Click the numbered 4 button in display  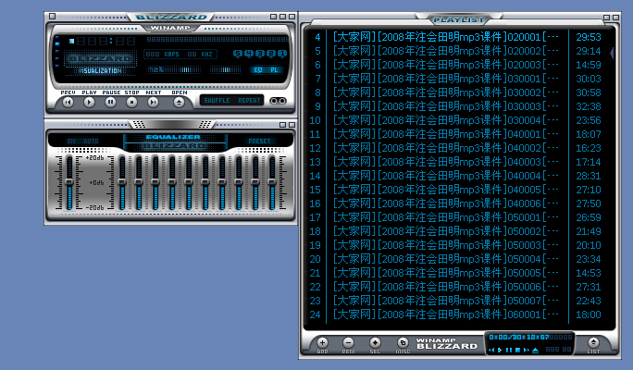pyautogui.click(x=249, y=54)
